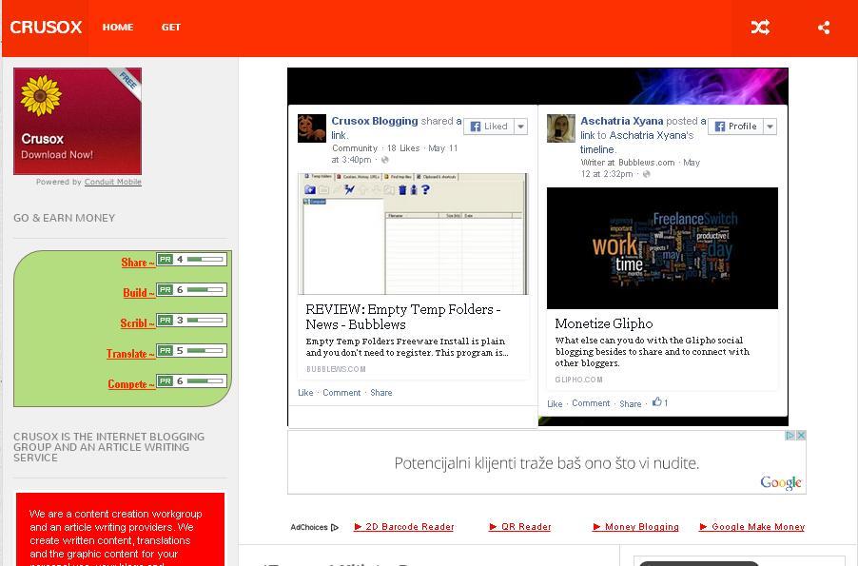The height and width of the screenshot is (566, 858).
Task: Click the share icon in header
Action: [x=824, y=28]
